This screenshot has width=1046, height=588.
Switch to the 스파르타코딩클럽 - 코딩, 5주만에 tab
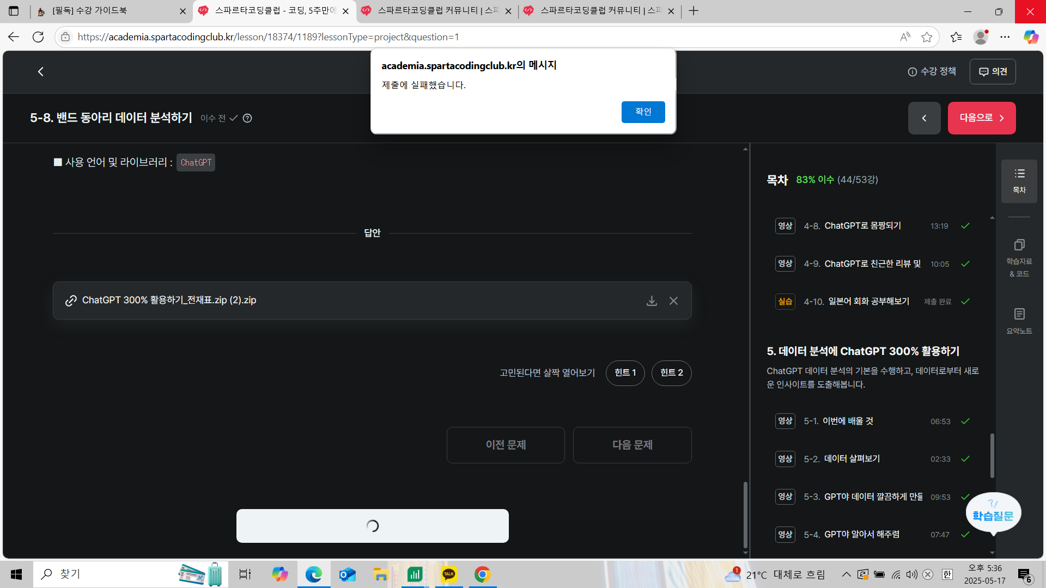click(x=273, y=11)
